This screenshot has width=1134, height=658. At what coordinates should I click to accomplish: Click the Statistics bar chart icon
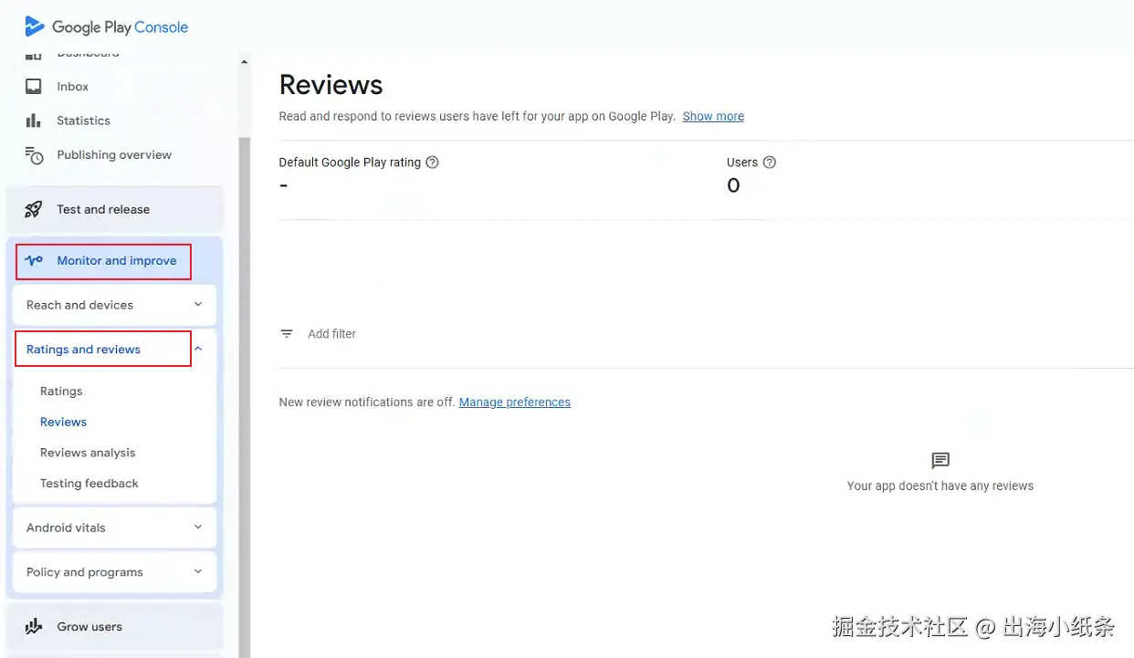(34, 120)
